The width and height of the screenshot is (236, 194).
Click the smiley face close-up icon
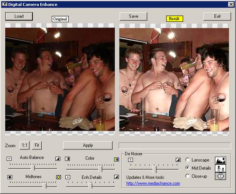(x=220, y=176)
